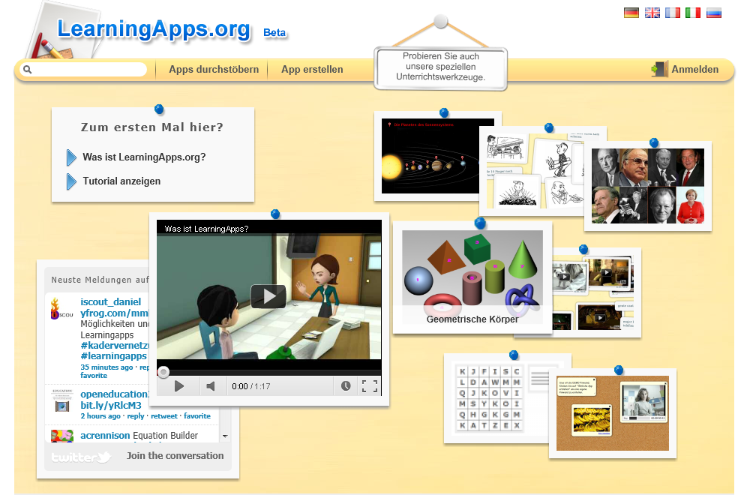Click the door login icon beside Anmelden
Screen dimensions: 741x501
tap(658, 70)
